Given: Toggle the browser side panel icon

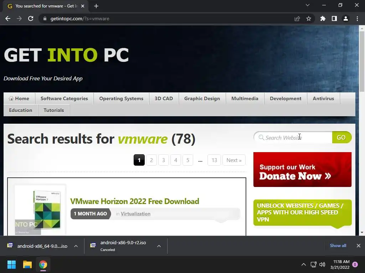Looking at the screenshot, I should pyautogui.click(x=334, y=18).
